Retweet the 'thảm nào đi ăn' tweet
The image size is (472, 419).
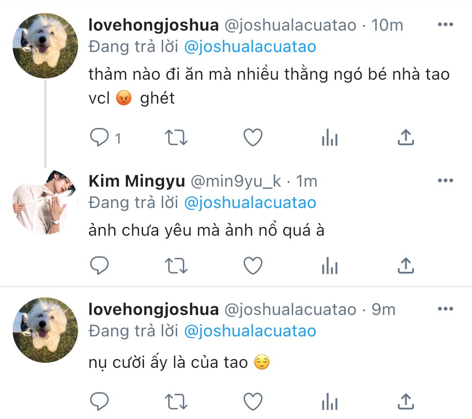(x=176, y=138)
